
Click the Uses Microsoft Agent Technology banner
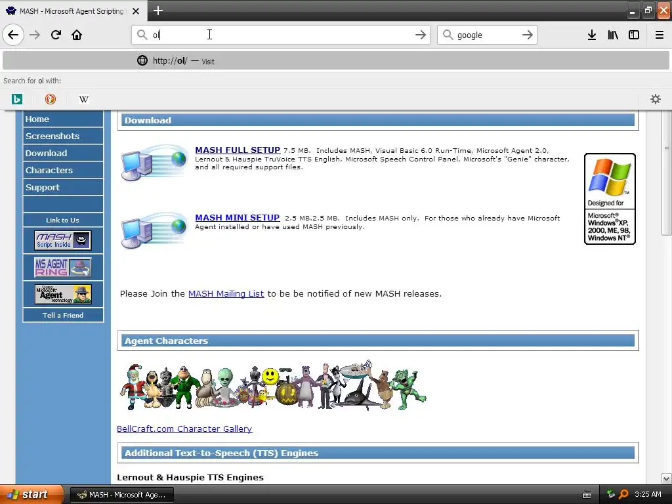click(63, 295)
